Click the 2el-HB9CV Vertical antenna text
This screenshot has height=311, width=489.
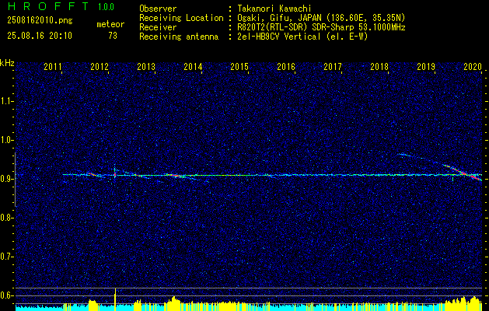click(303, 37)
